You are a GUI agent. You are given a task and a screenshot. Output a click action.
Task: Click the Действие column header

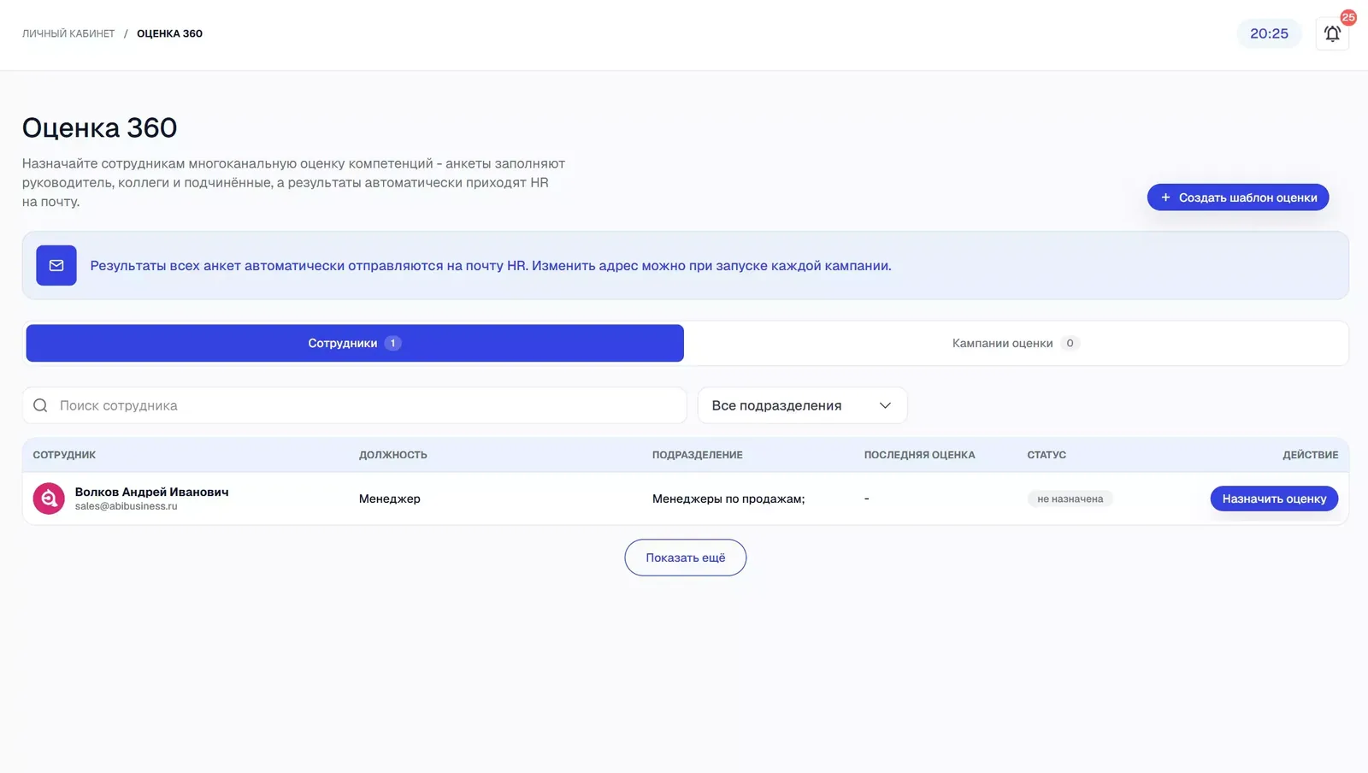click(1311, 455)
